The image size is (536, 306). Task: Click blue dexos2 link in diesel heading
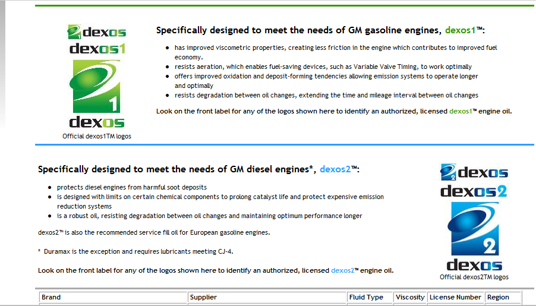pyautogui.click(x=335, y=169)
